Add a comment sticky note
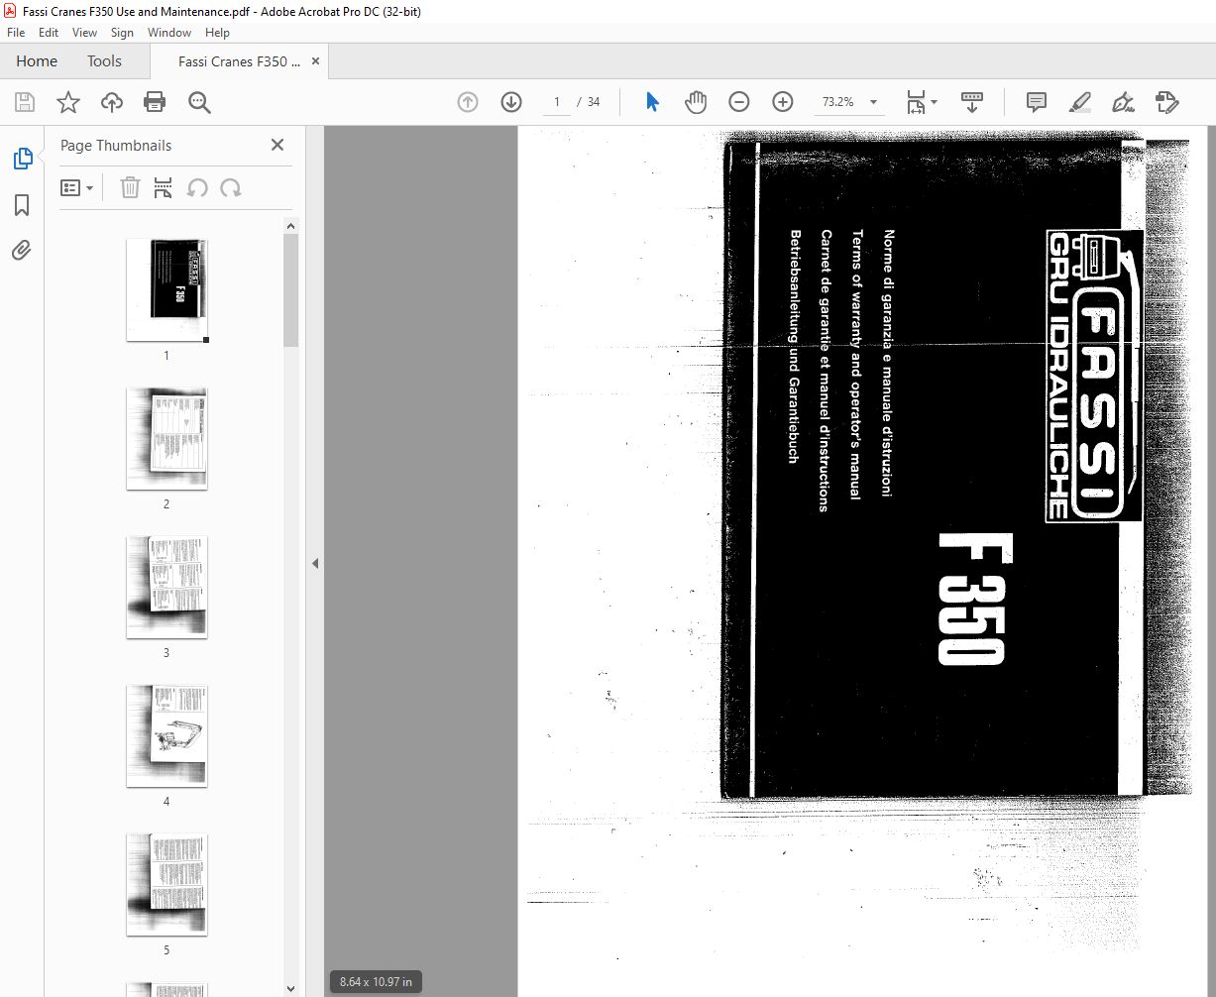1216x997 pixels. pyautogui.click(x=1037, y=102)
